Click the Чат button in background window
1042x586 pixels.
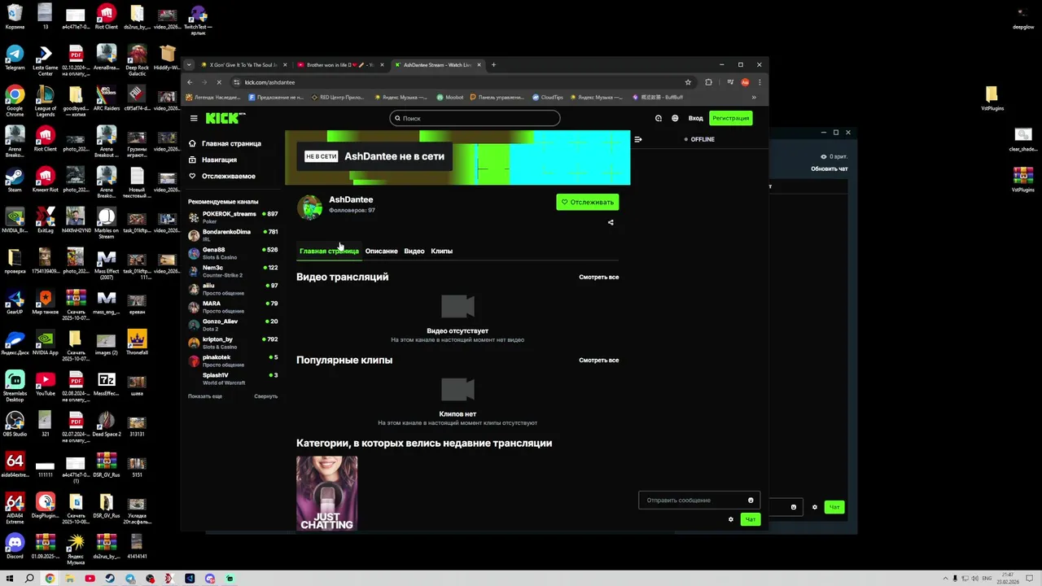[x=834, y=507]
